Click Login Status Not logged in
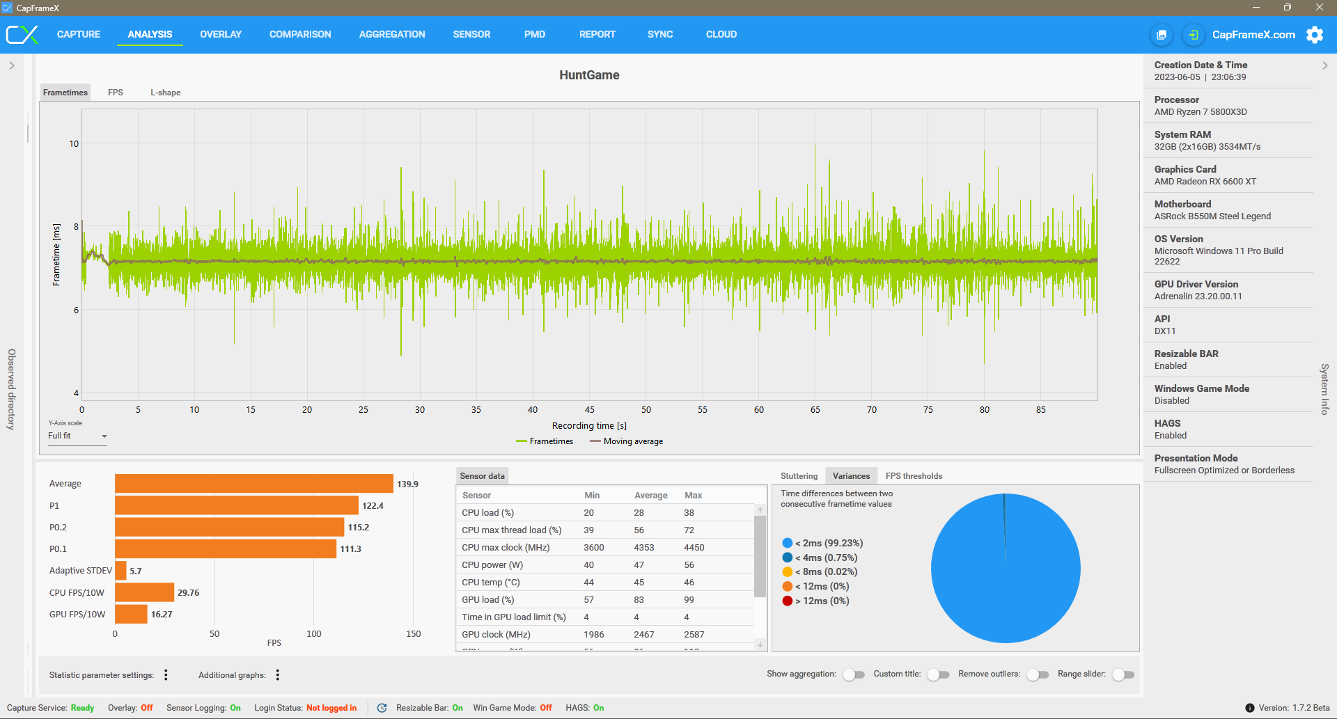The width and height of the screenshot is (1337, 719). pos(305,708)
